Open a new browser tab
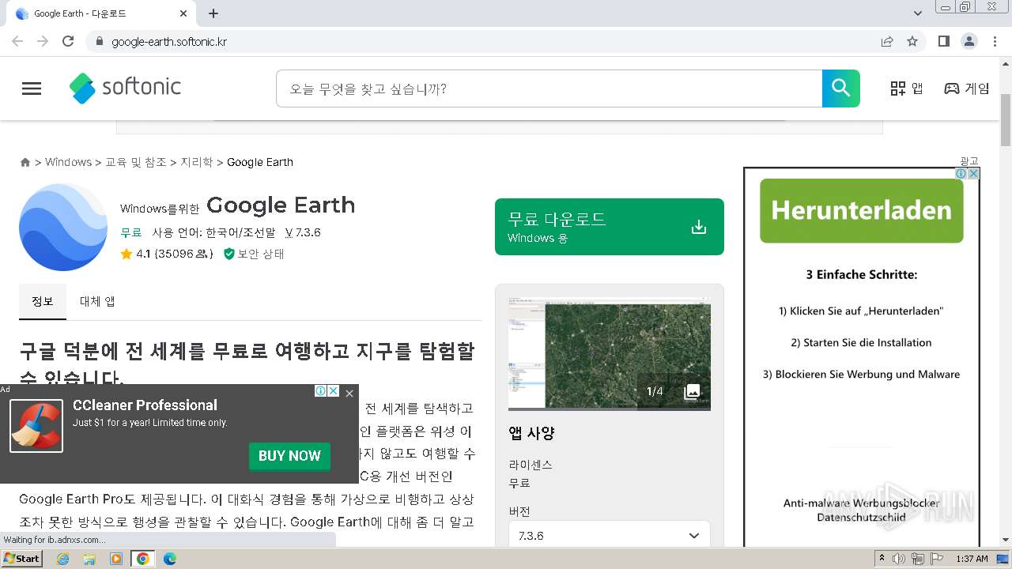Screen dimensions: 1012x569 [213, 13]
